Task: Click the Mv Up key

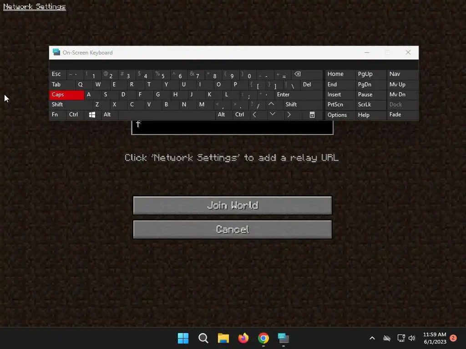Action: [402, 85]
